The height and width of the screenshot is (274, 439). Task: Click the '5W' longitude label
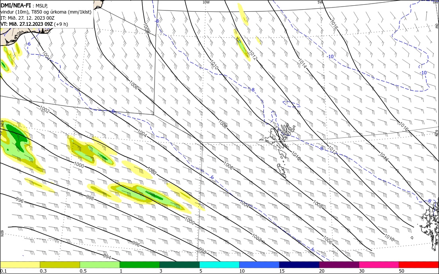pyautogui.click(x=320, y=2)
